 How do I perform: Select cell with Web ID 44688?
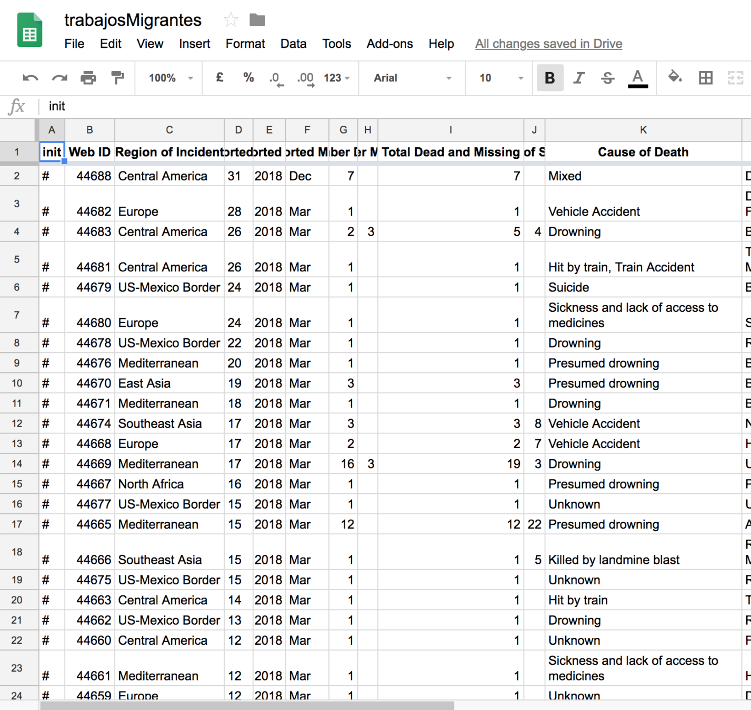coord(89,176)
